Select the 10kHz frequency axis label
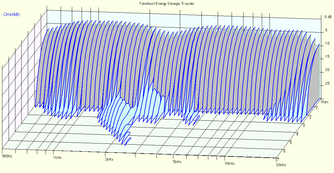 coord(229,164)
